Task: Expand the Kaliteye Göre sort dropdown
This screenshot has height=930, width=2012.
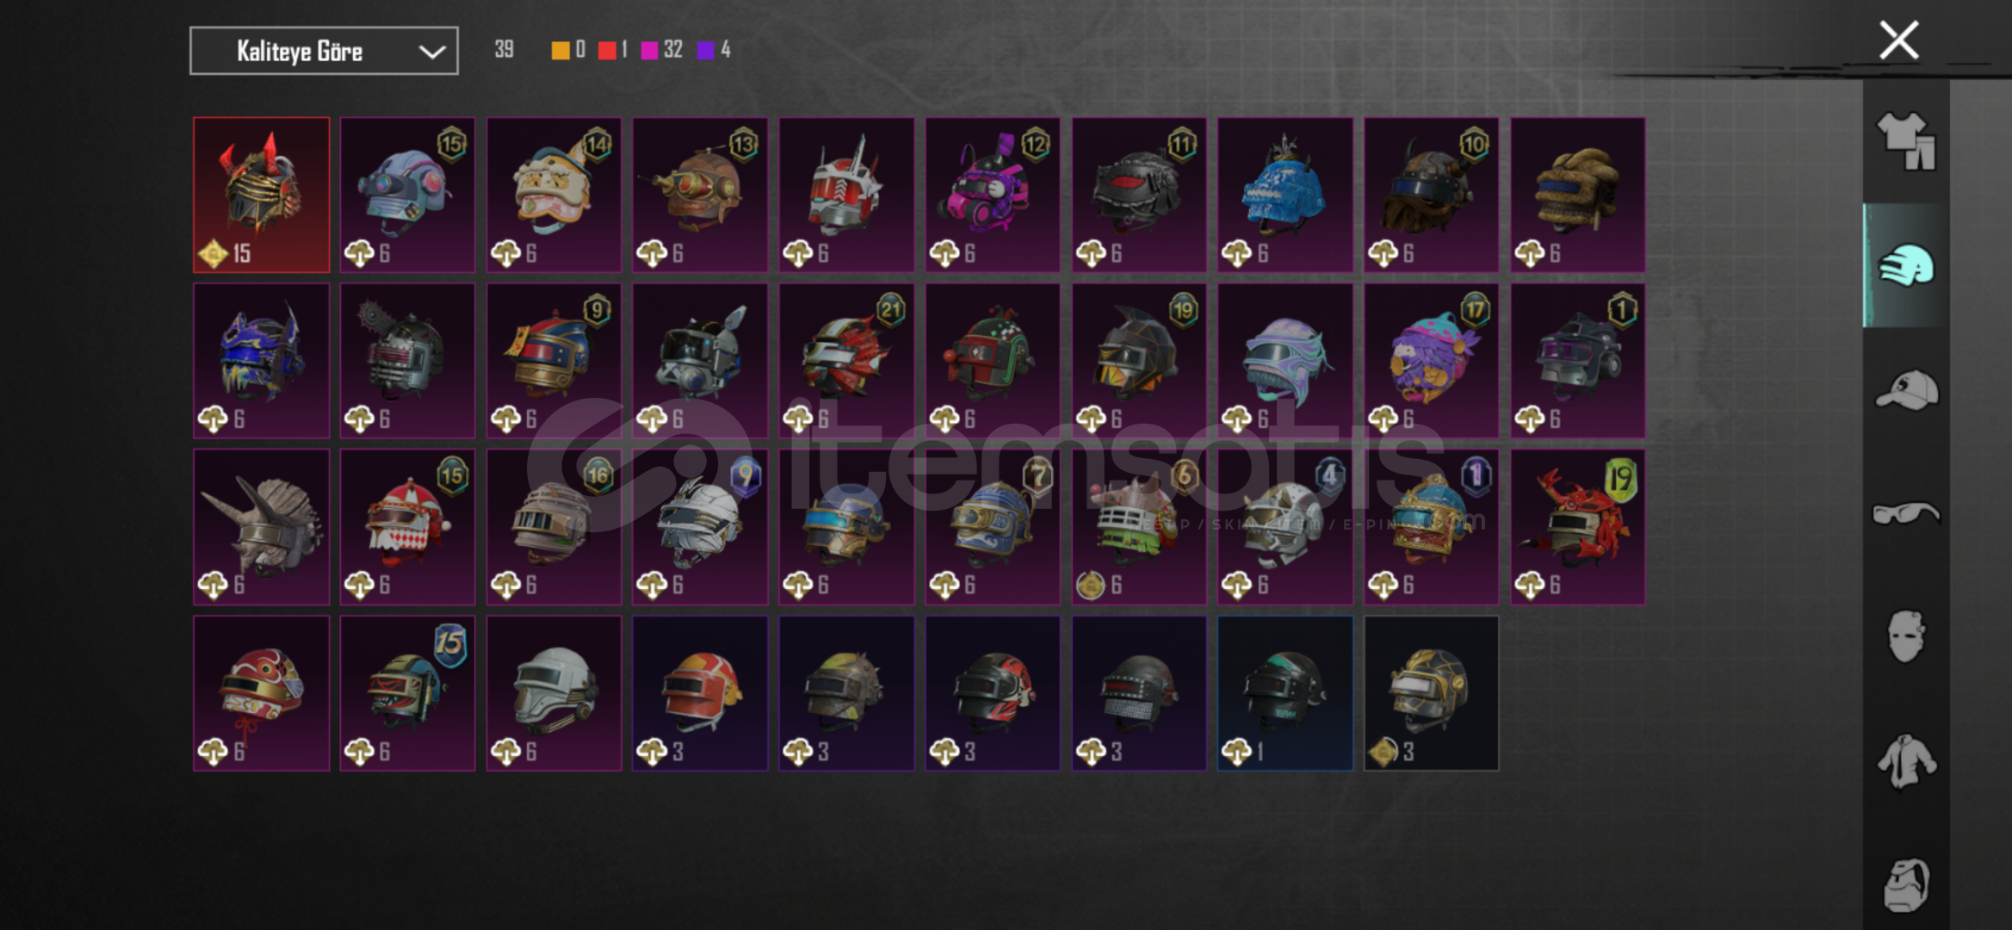Action: pyautogui.click(x=324, y=51)
